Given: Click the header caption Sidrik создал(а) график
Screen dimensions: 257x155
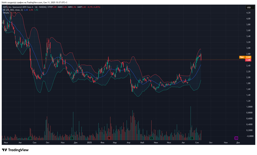Looking at the screenshot, I should (13, 3).
